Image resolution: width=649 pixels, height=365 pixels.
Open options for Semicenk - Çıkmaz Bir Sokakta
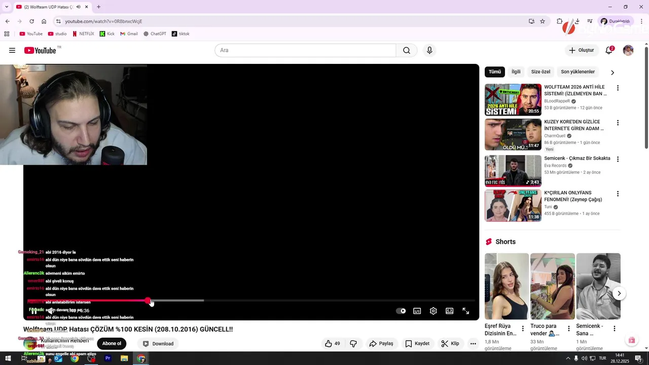(x=618, y=159)
